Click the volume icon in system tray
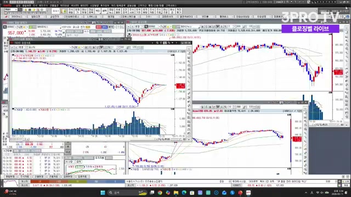351x197 pixels. click(322, 193)
